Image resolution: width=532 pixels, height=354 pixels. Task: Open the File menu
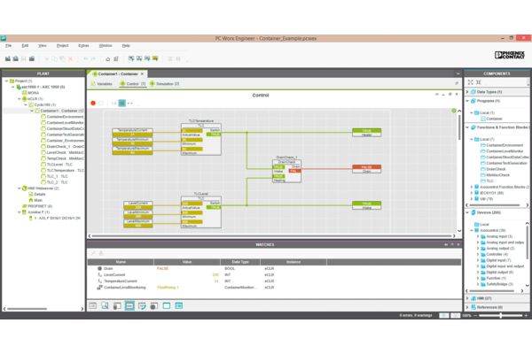pyautogui.click(x=9, y=46)
